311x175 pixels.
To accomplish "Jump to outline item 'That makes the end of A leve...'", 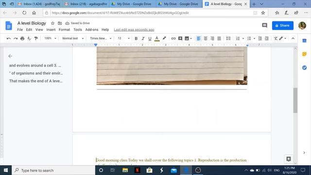I will 35,81.
